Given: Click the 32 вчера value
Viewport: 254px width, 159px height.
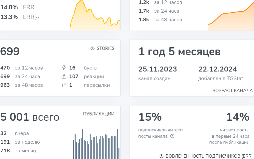Looking at the screenshot, I should pos(3,133).
